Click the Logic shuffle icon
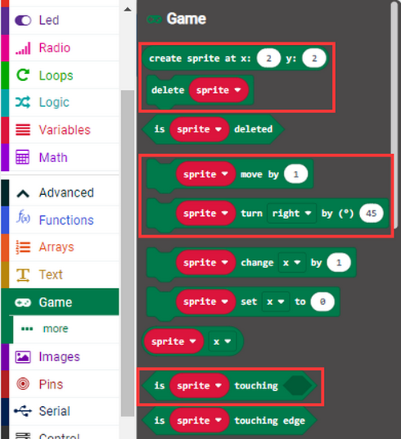Image resolution: width=401 pixels, height=439 pixels. click(x=22, y=103)
